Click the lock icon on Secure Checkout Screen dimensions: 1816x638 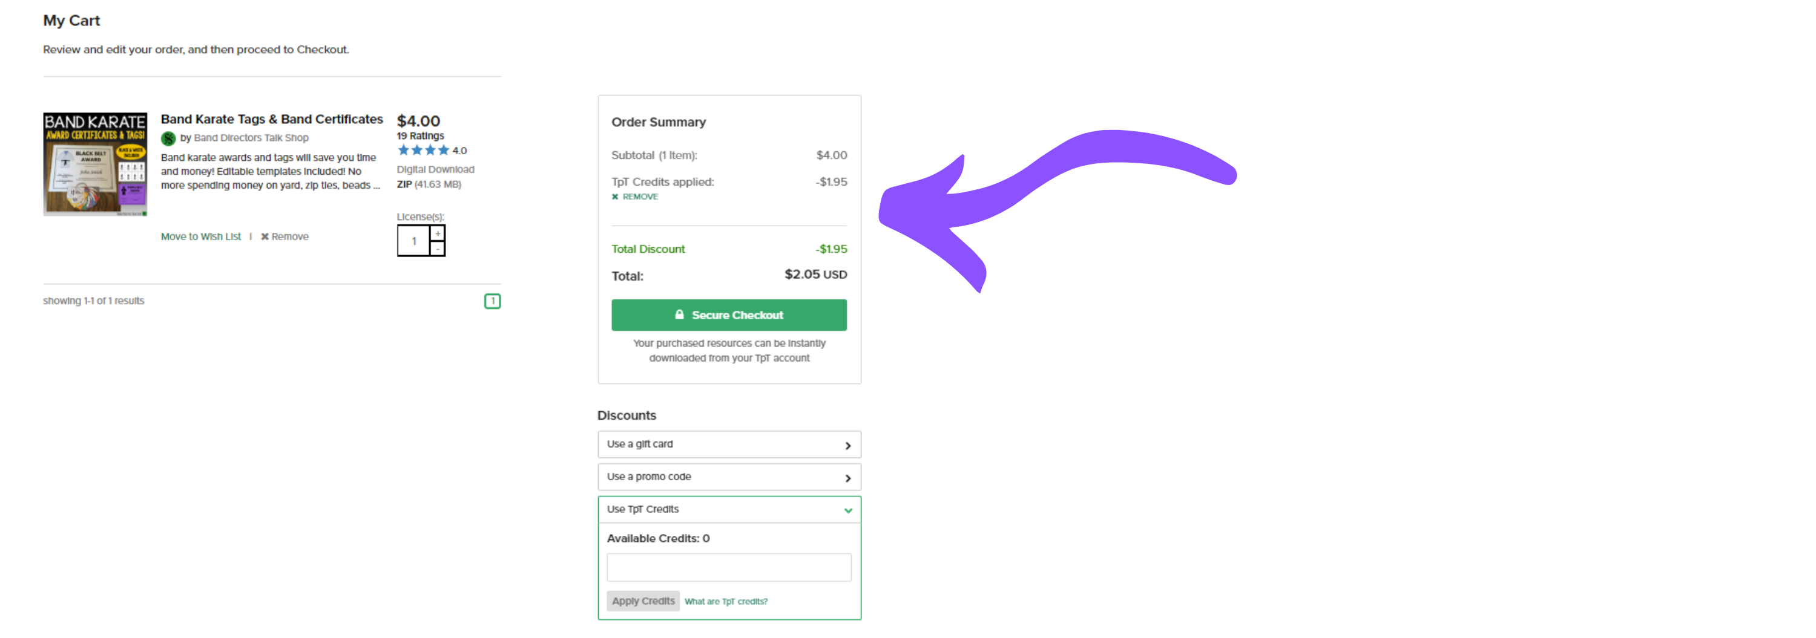pyautogui.click(x=680, y=315)
